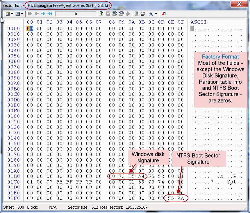Select byte FE in row 01C0
This screenshot has width=250, height=213.
coord(59,182)
